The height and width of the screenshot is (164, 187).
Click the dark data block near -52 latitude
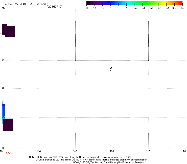(x=9, y=31)
